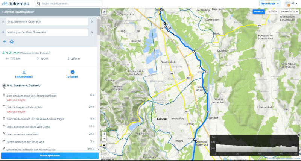This screenshot has height=161, width=301.
Task: Zoom in on the map
Action: pyautogui.click(x=104, y=134)
